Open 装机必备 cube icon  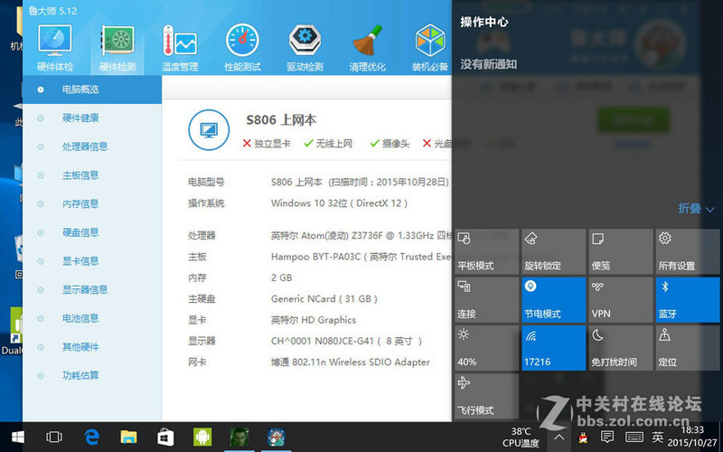coord(430,49)
